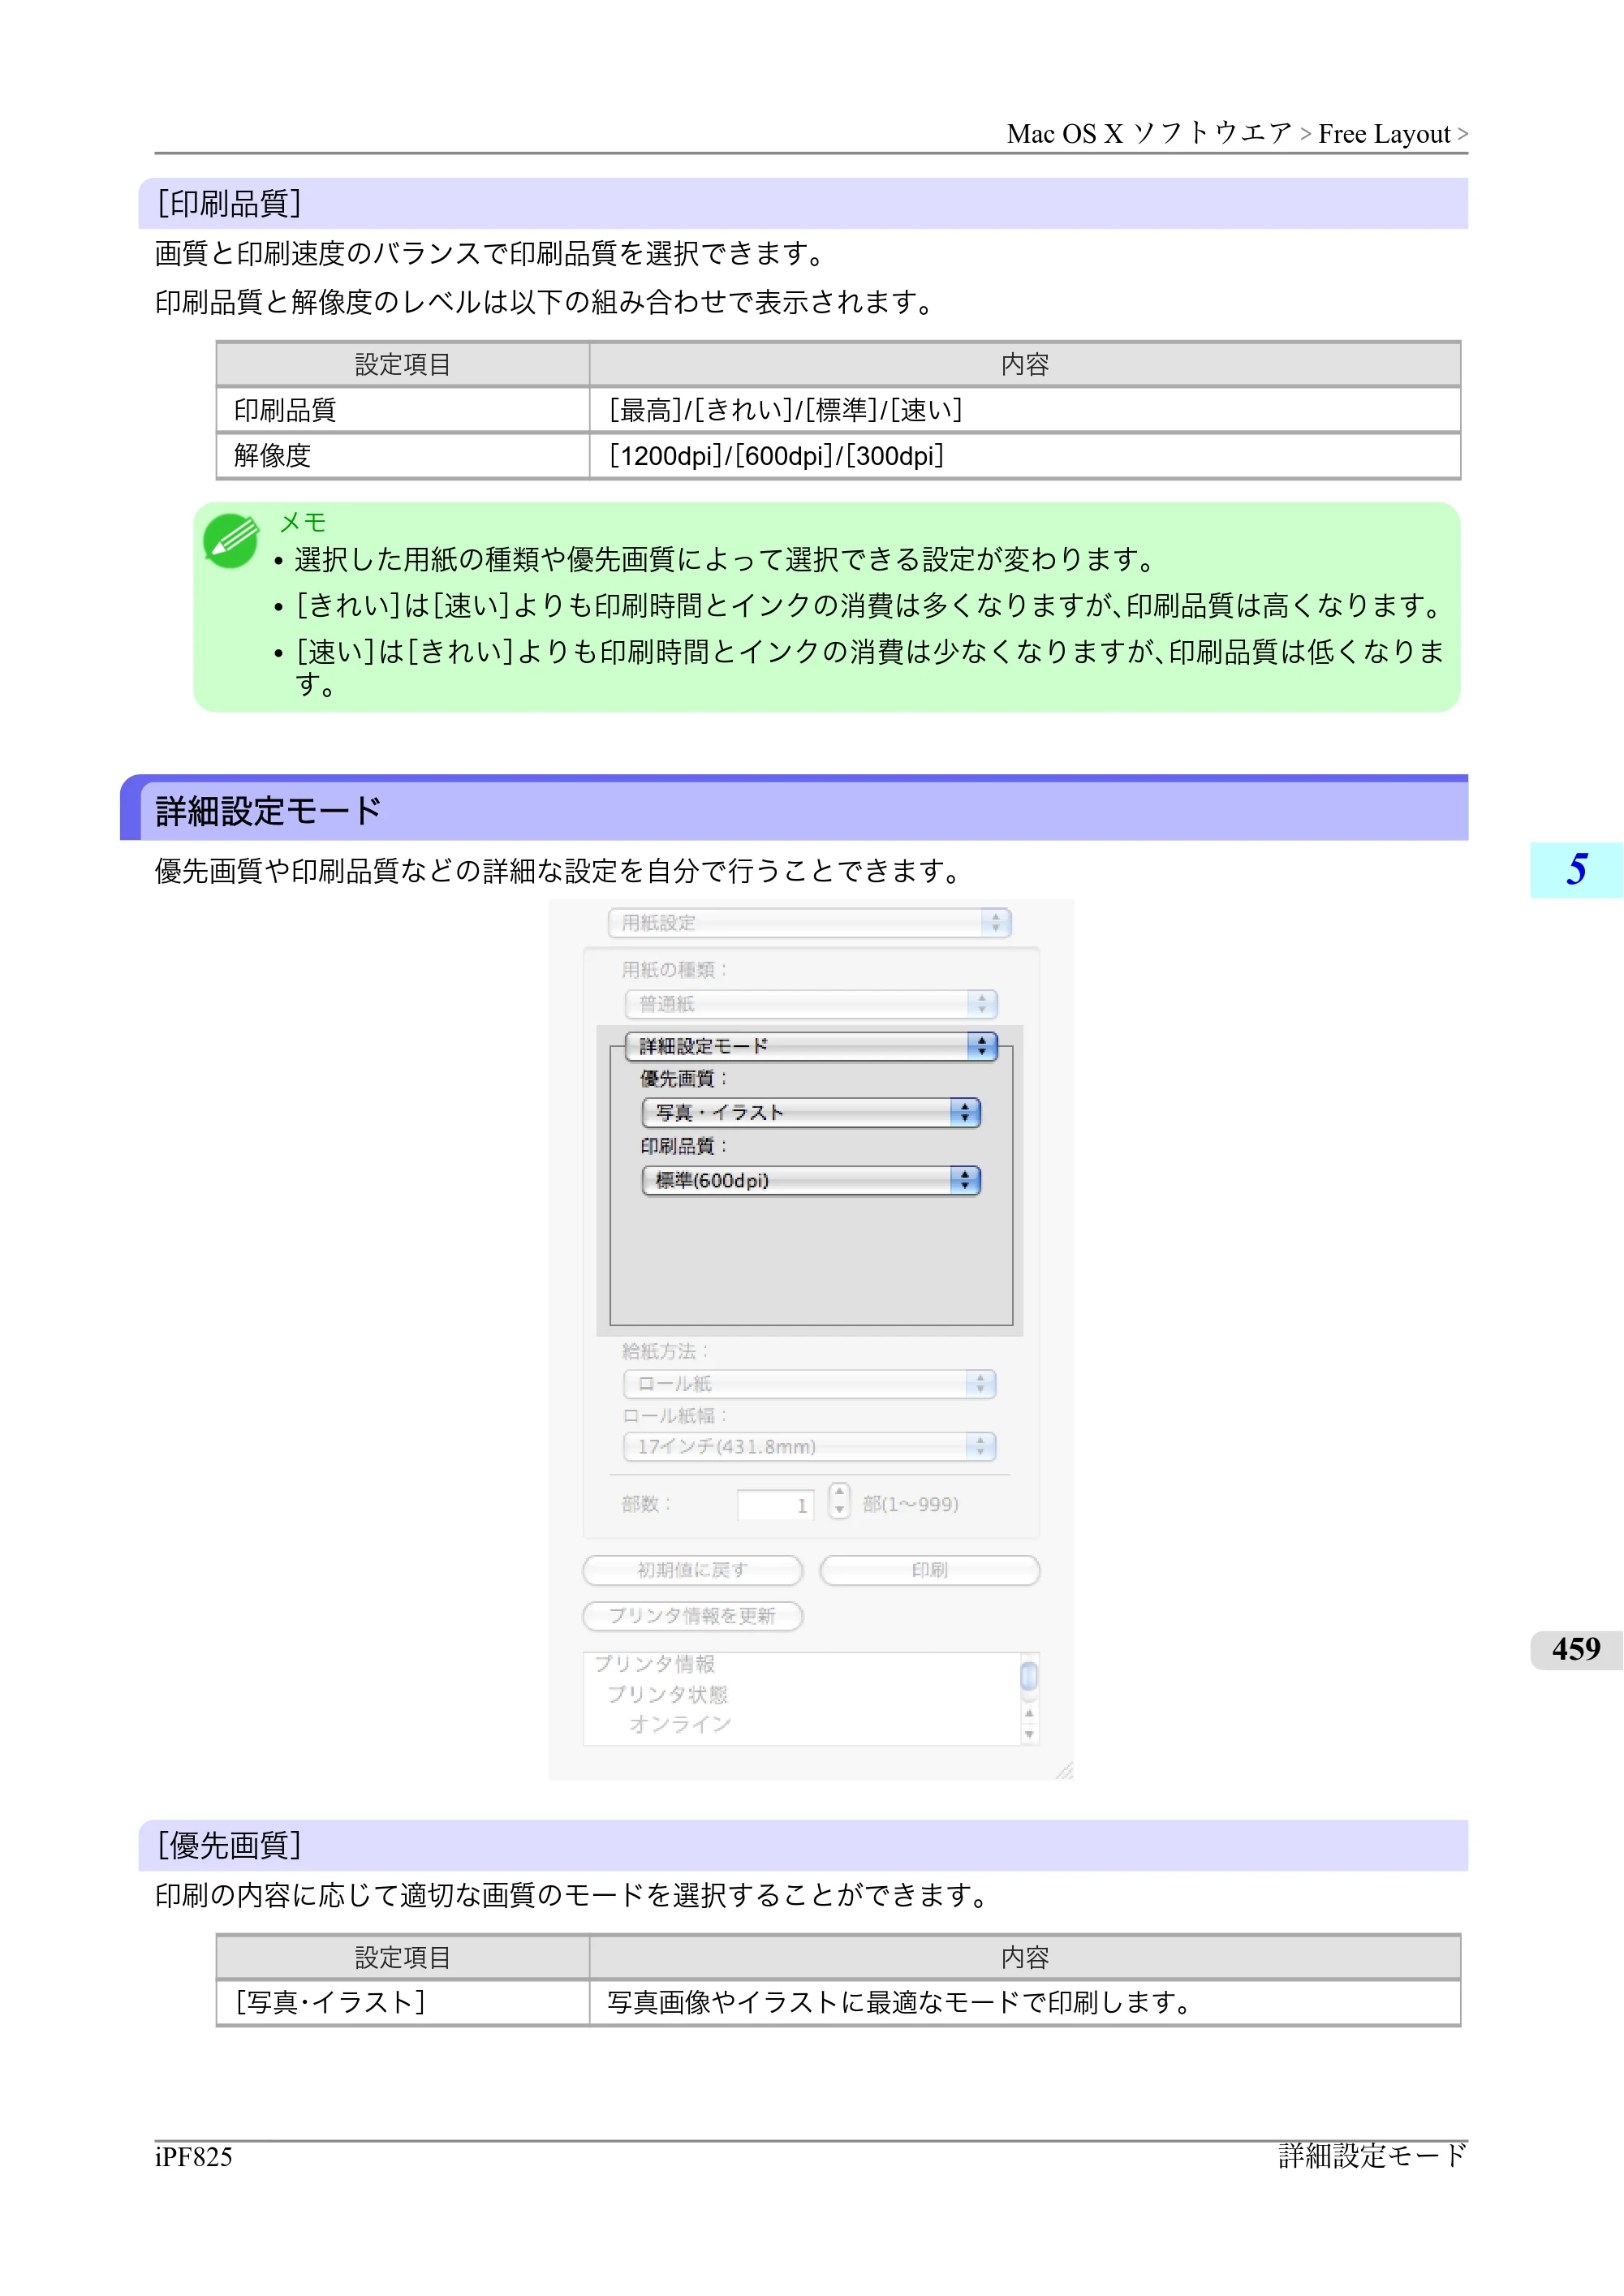Screen dimensions: 1624x2296
Task: Click the 解像度 table cell
Action: pos(403,456)
